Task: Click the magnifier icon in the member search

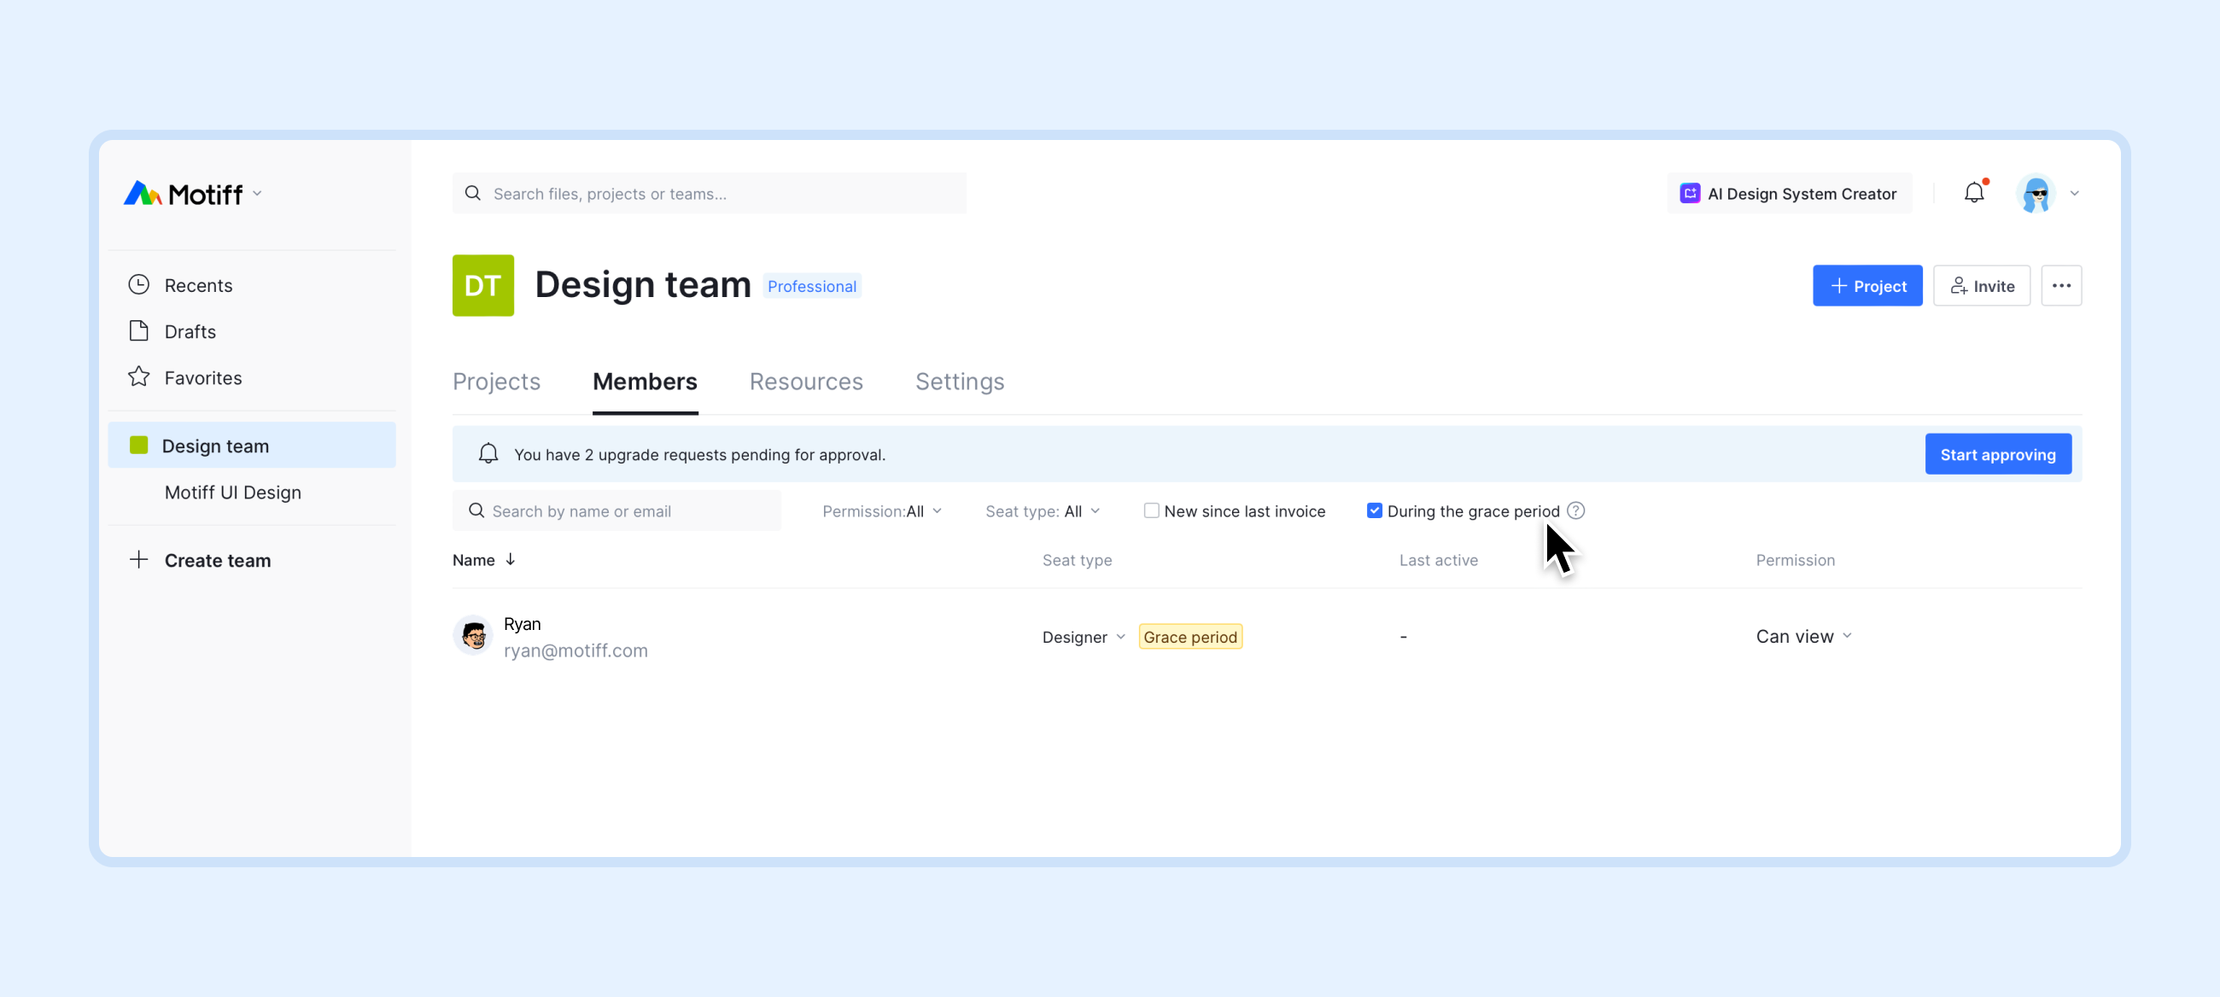Action: click(x=476, y=511)
